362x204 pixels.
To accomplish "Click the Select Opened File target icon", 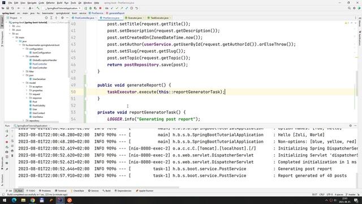I will pyautogui.click(x=46, y=18).
